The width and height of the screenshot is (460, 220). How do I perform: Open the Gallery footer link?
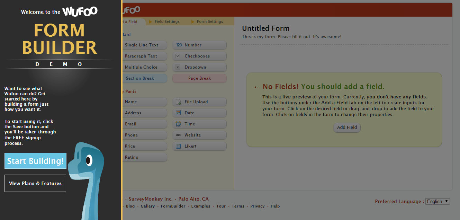pos(148,206)
